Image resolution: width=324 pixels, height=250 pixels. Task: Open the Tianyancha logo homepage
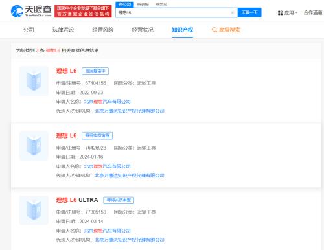click(x=31, y=11)
